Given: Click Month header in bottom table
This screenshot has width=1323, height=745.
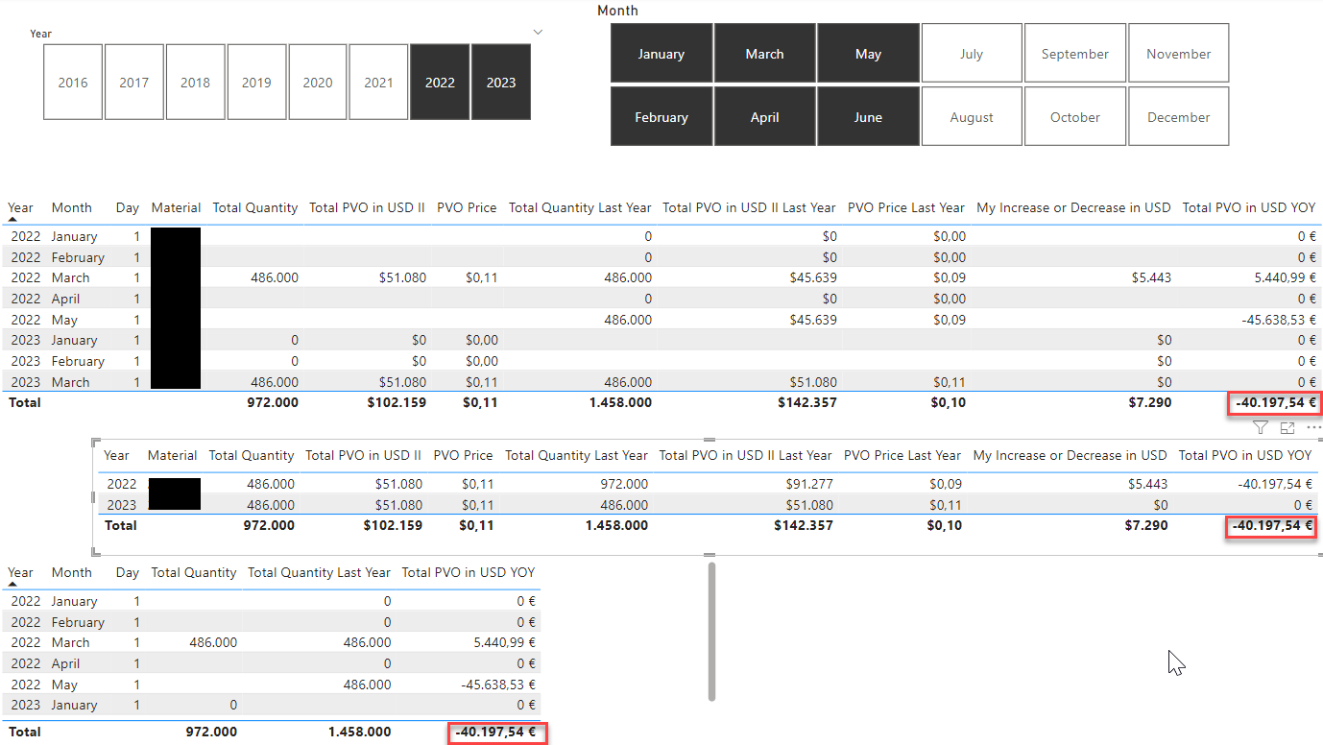Looking at the screenshot, I should (72, 572).
